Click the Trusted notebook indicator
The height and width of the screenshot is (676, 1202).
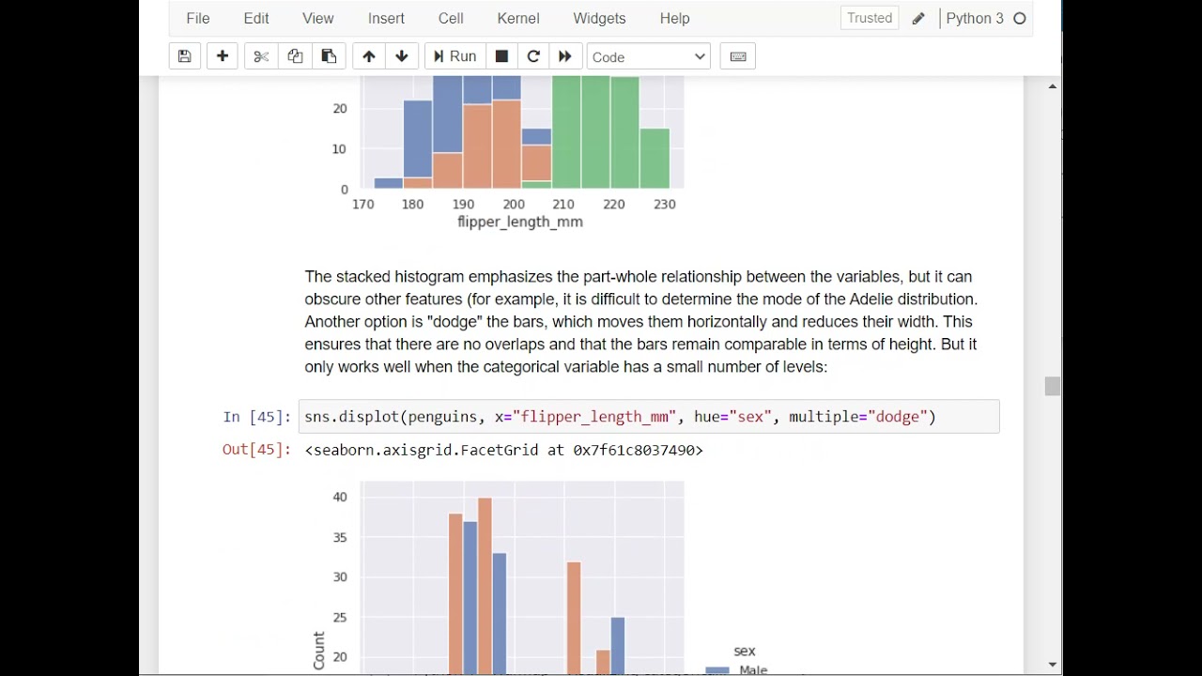pyautogui.click(x=870, y=18)
